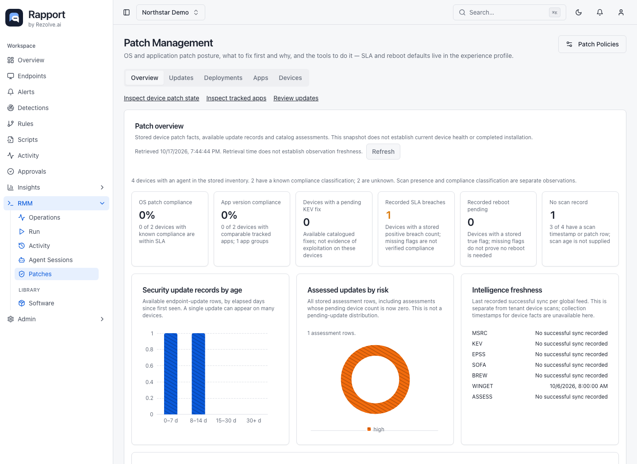637x464 pixels.
Task: Click Detections radar icon
Action: coord(11,108)
